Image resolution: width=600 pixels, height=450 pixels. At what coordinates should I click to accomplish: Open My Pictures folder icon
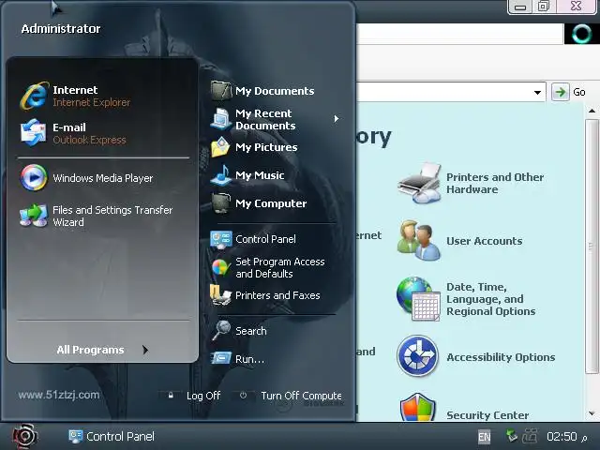[x=221, y=147]
